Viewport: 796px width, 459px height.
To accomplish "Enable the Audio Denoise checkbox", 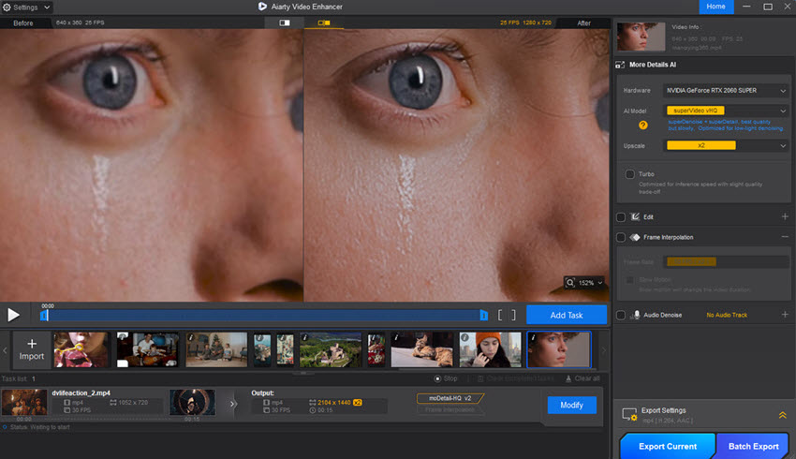I will point(620,316).
